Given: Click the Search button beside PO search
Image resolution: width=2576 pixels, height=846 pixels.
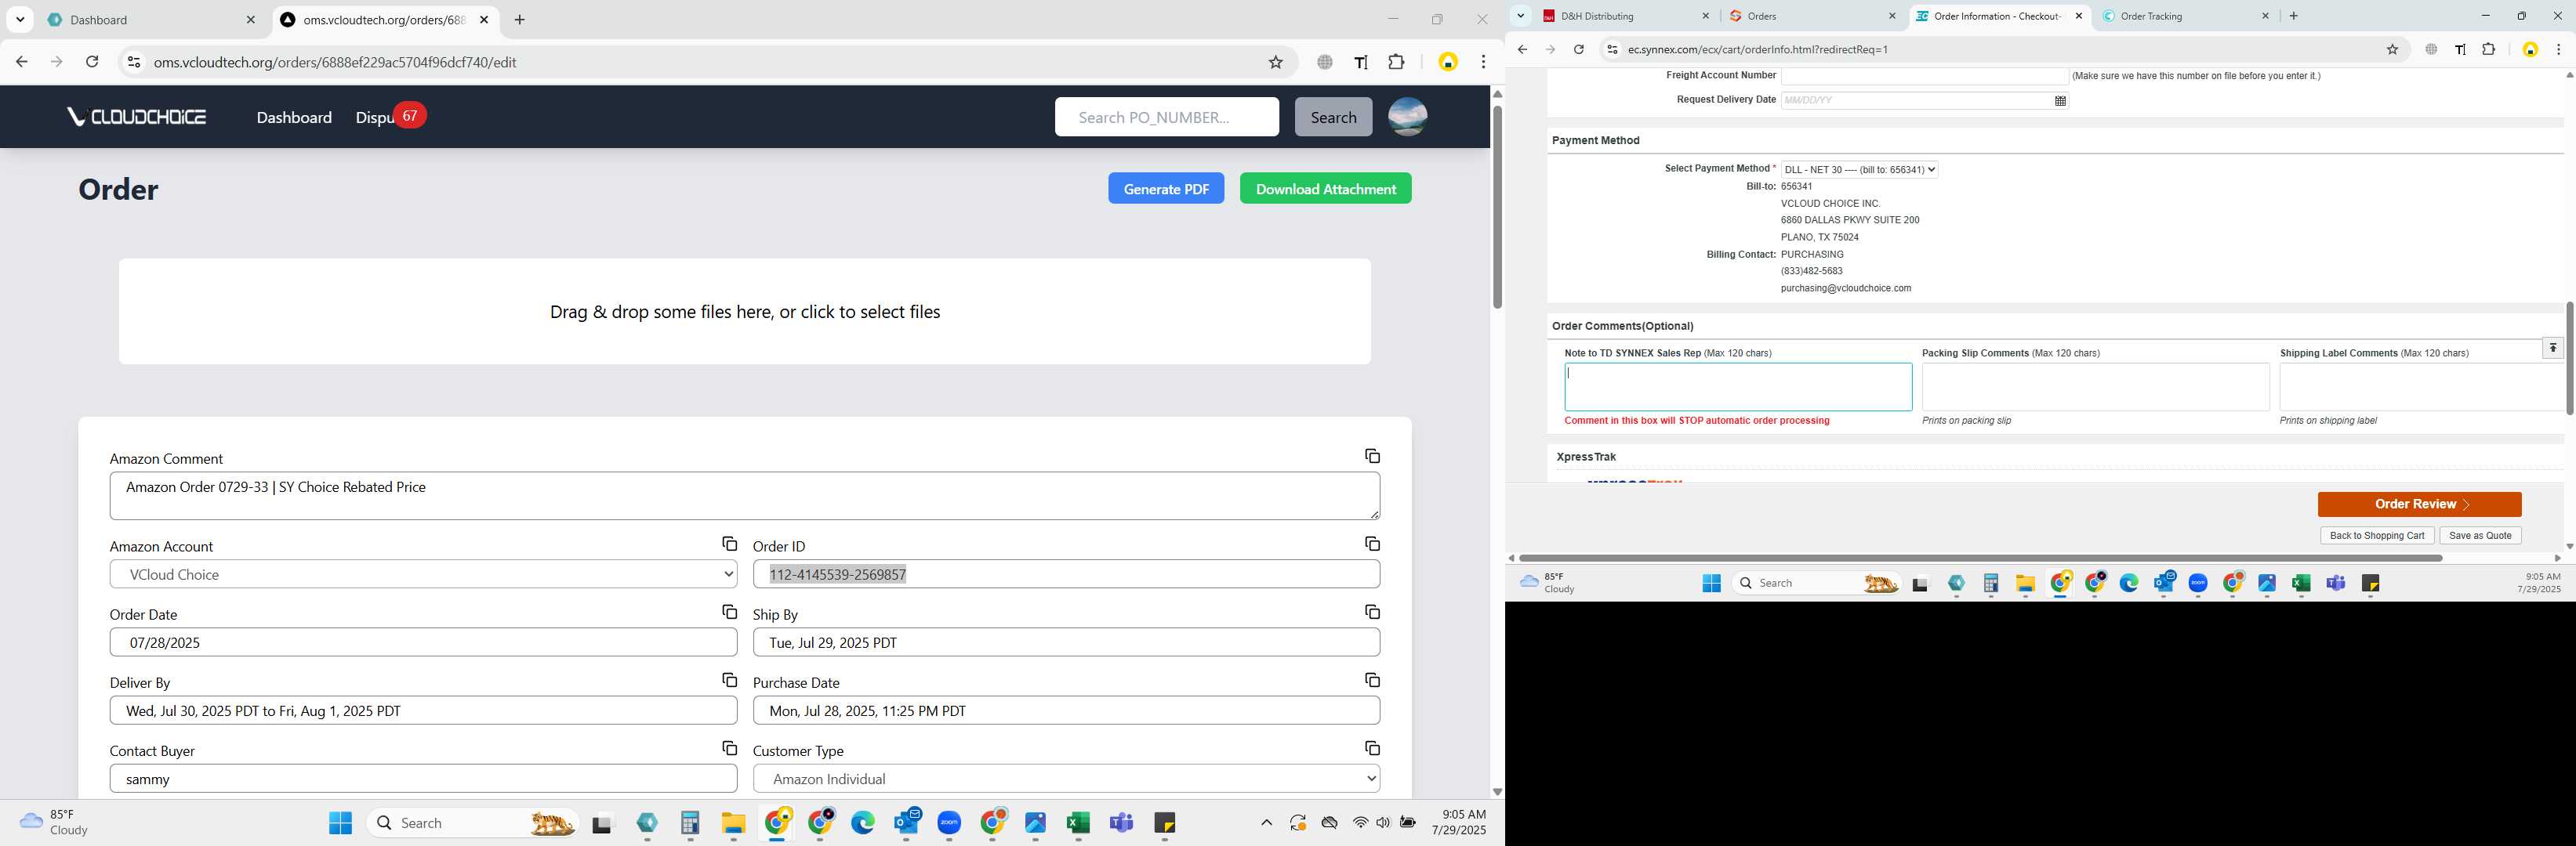Looking at the screenshot, I should point(1333,117).
